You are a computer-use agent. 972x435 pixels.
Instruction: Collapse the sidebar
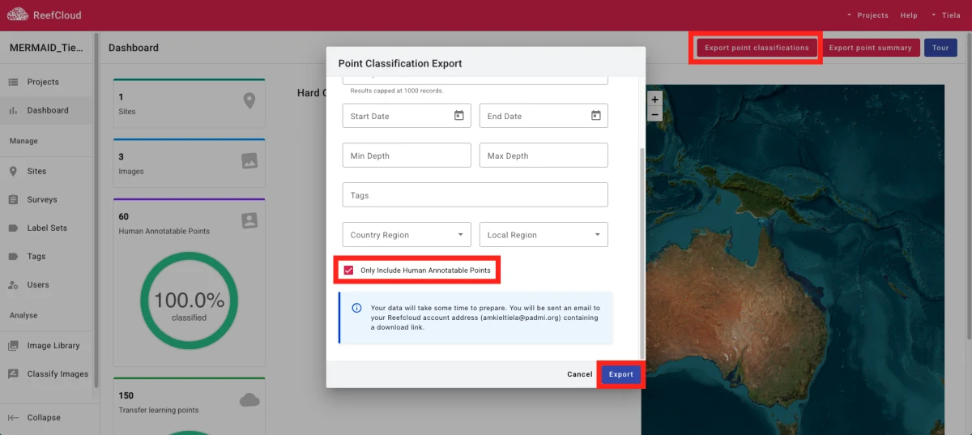47,417
